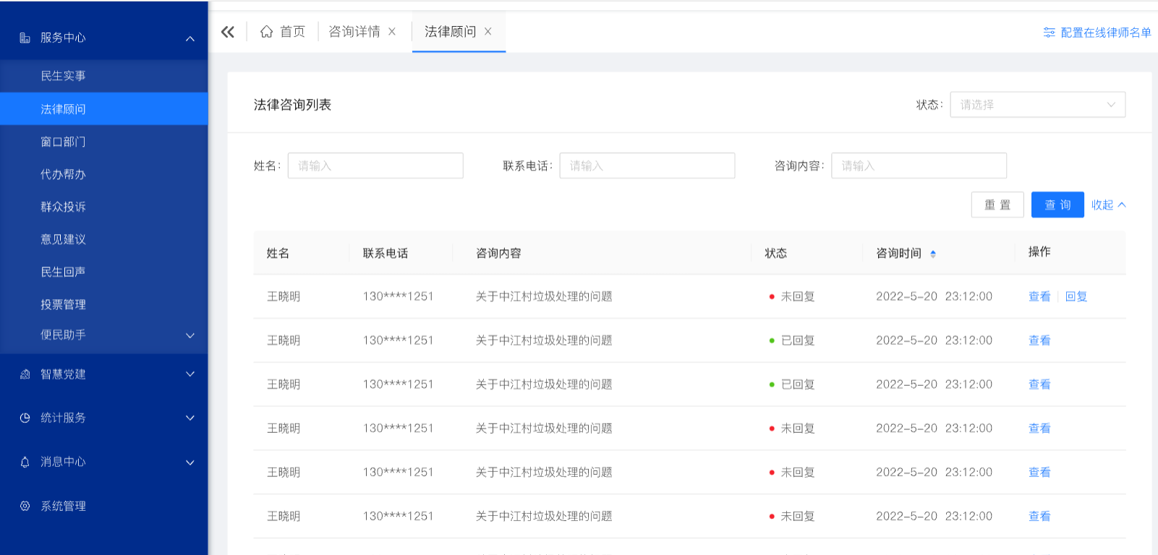Click the 法律咨询列表 heading

click(x=292, y=105)
